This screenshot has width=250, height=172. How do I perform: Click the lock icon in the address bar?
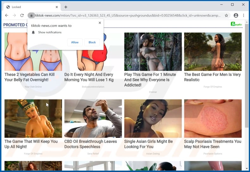click(x=31, y=15)
